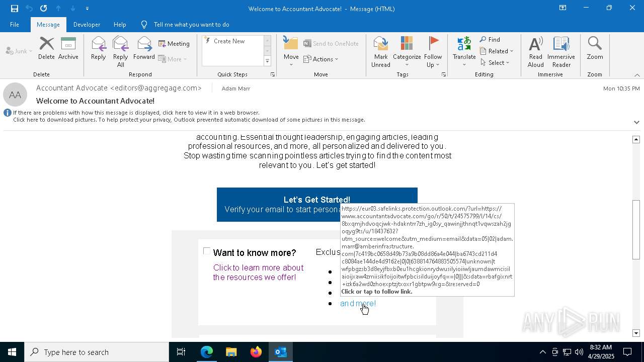The width and height of the screenshot is (644, 362).
Task: Open the Move to folder menu
Action: coord(291,52)
